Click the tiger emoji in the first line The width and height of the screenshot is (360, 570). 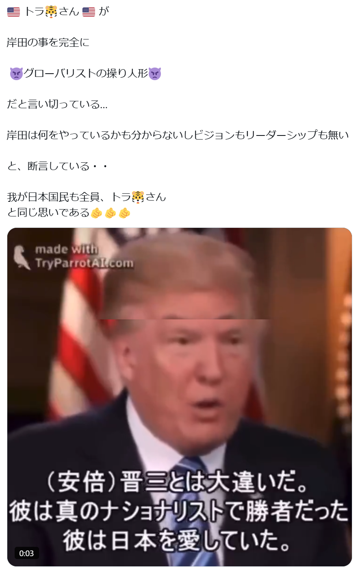(x=51, y=12)
